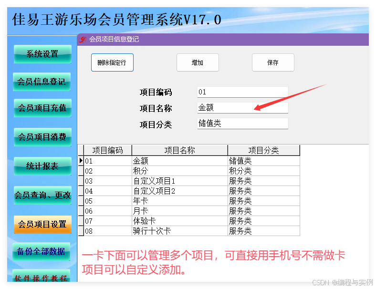Click 储值类 category cell in grid
Image resolution: width=376 pixels, height=289 pixels.
coord(264,161)
